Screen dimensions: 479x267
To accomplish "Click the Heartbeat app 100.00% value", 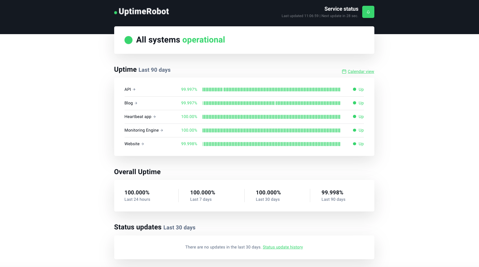I will pos(189,117).
